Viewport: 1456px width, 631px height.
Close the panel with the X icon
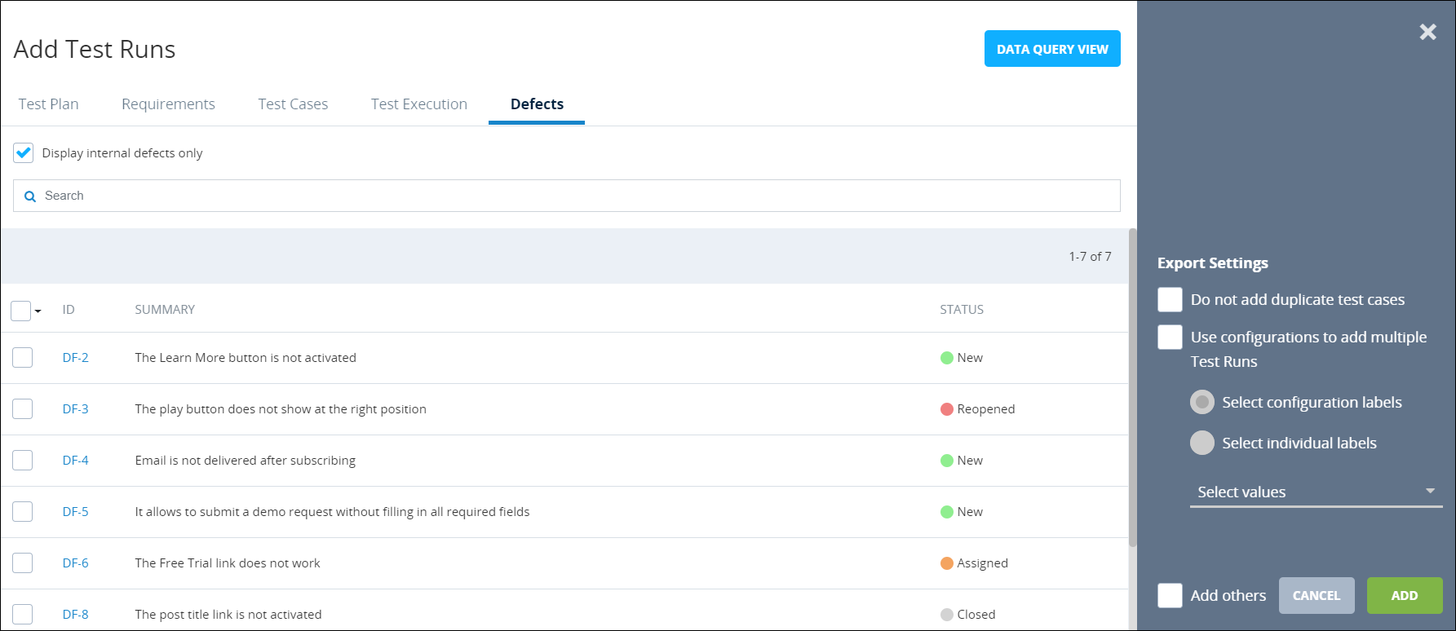(1427, 32)
